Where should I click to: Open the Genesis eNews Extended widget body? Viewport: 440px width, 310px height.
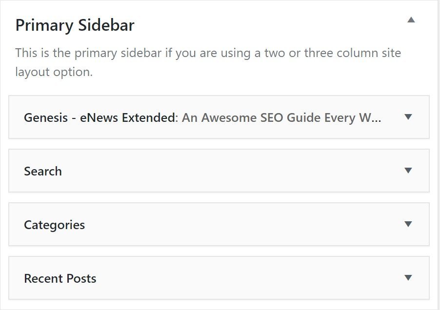click(220, 117)
